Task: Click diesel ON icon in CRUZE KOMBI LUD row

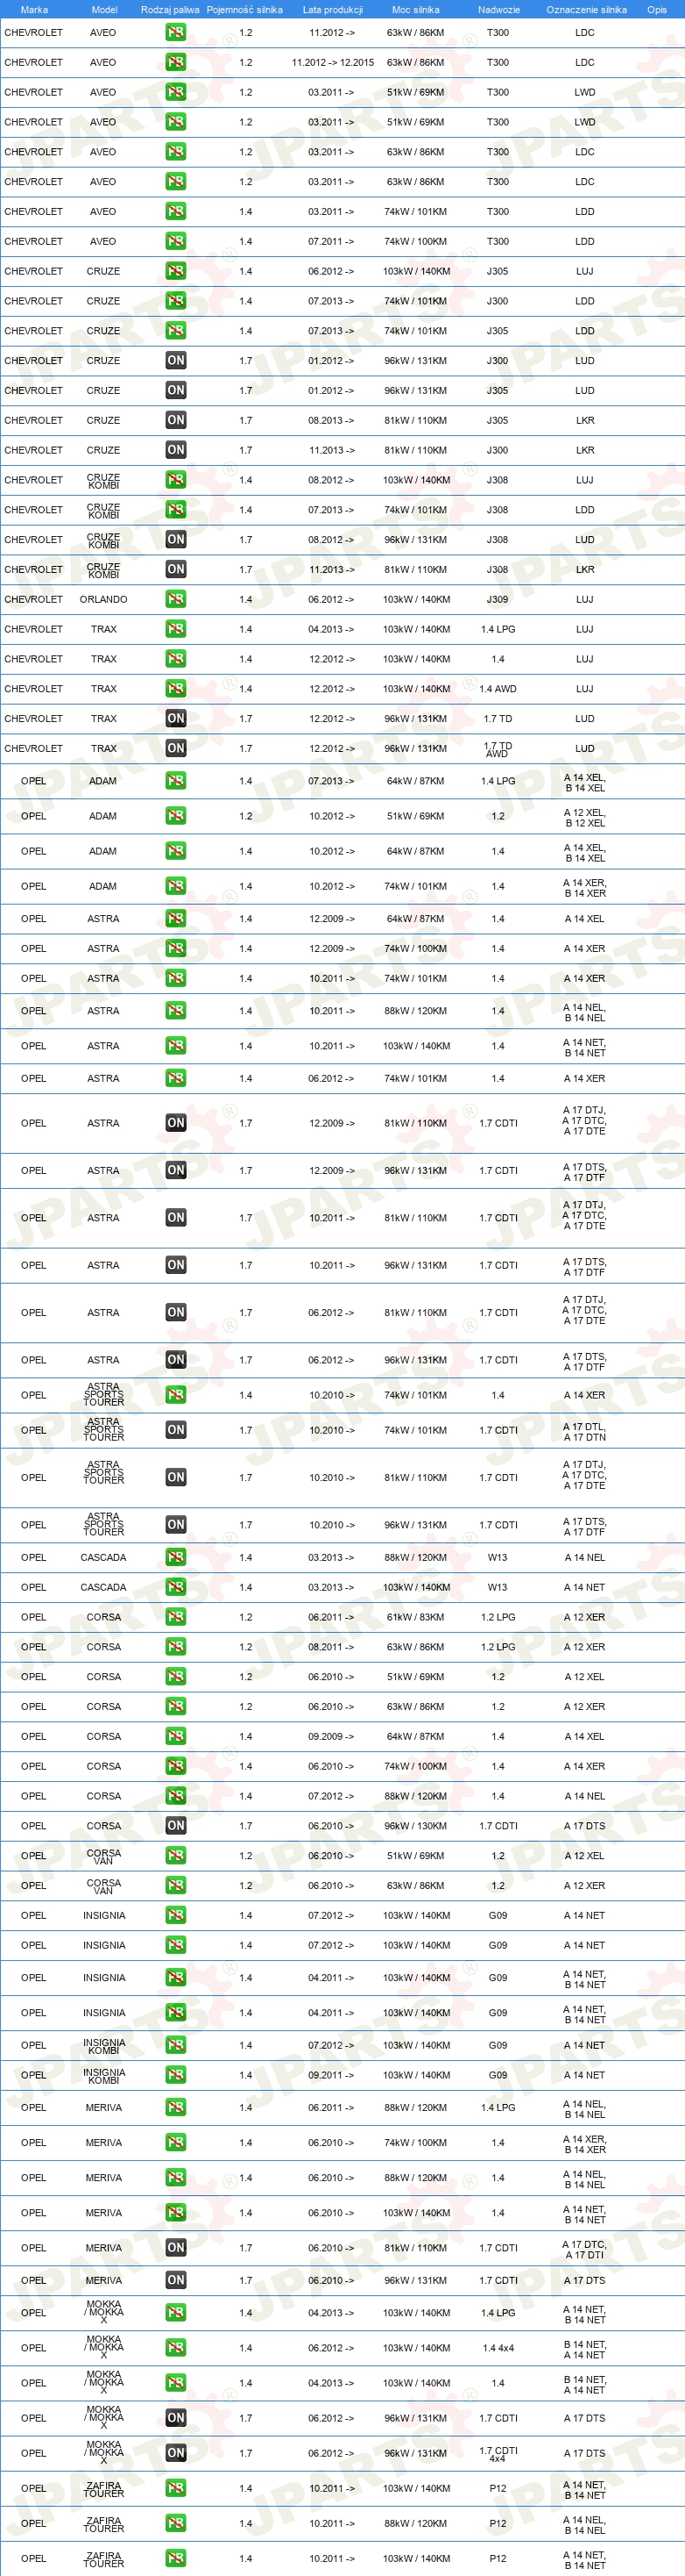Action: [x=176, y=539]
